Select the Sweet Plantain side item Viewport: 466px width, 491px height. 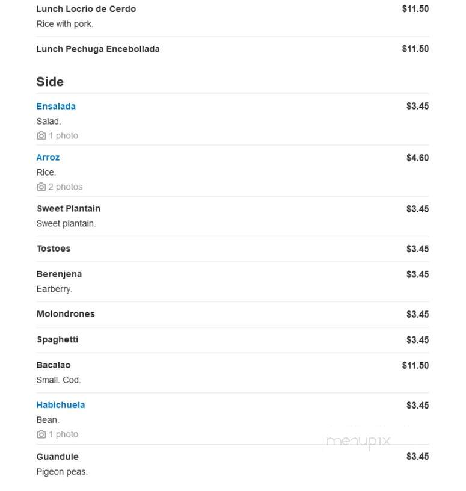[x=69, y=209]
